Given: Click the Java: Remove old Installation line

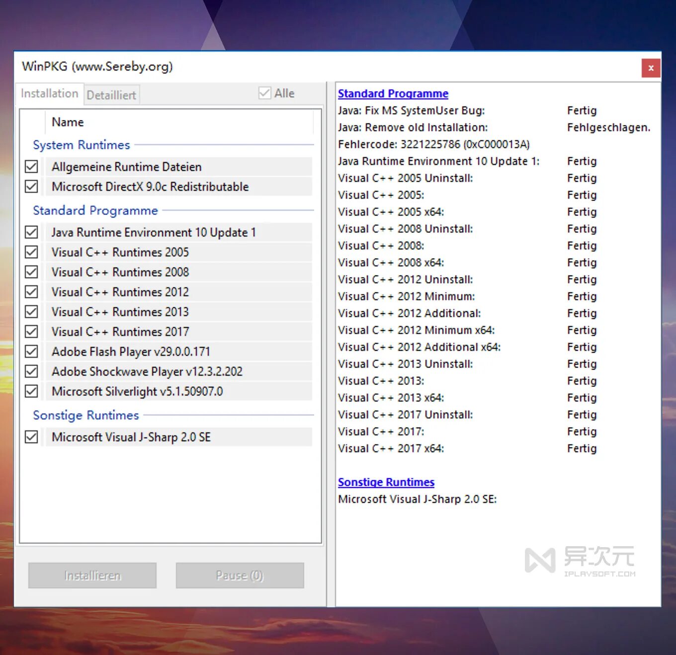Looking at the screenshot, I should click(413, 127).
